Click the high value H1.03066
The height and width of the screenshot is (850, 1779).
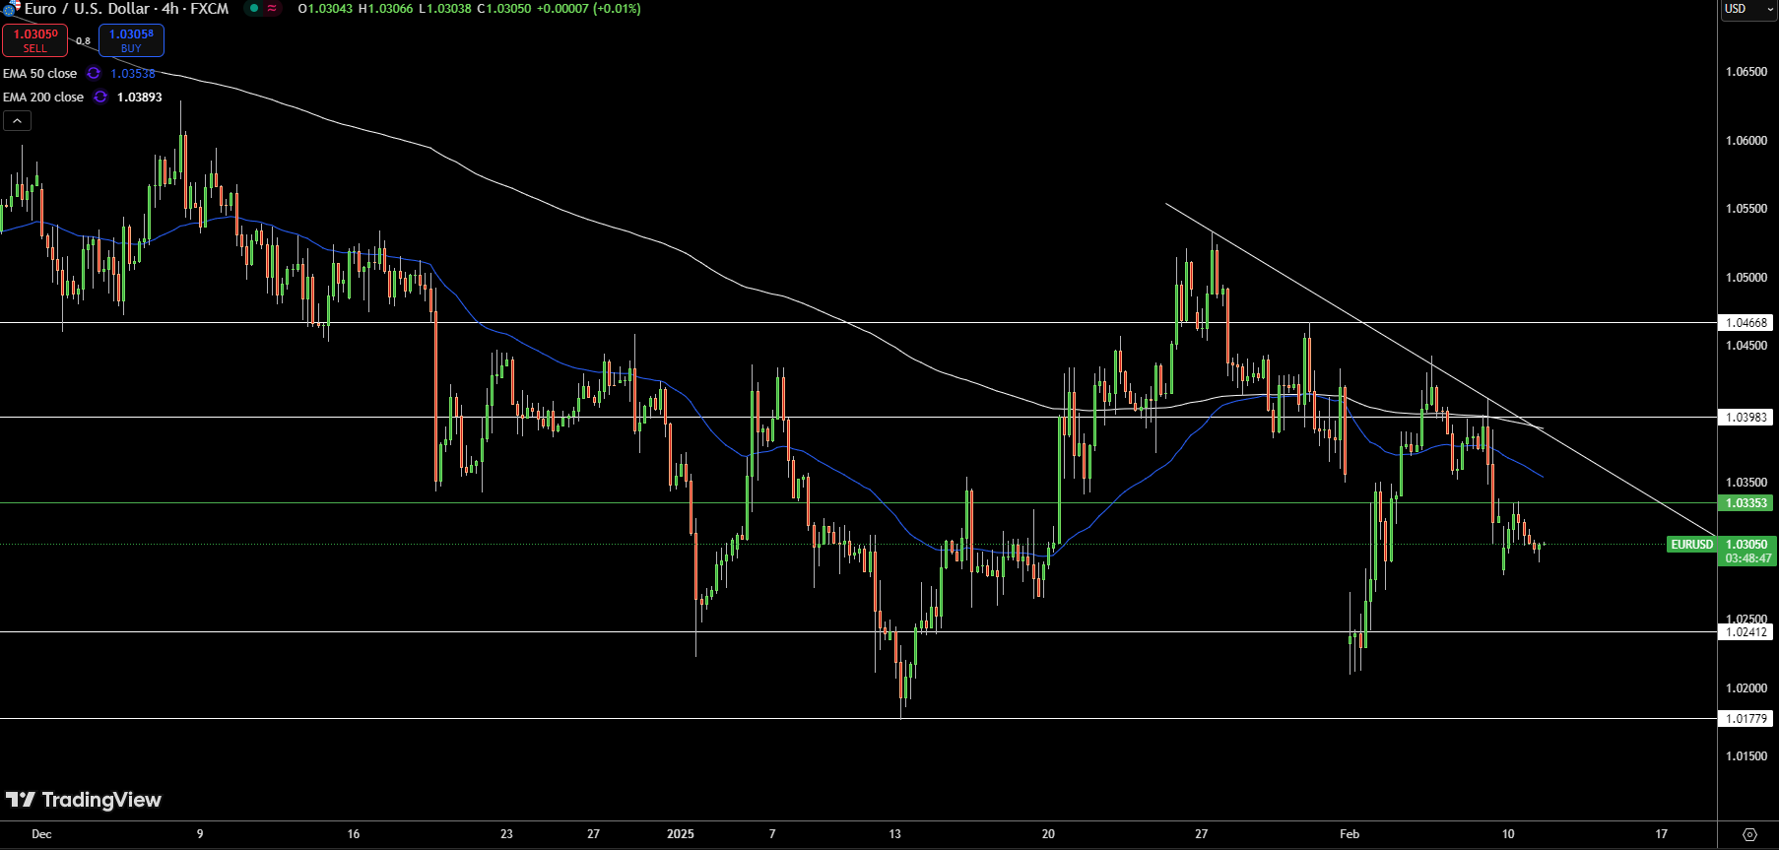(x=385, y=8)
